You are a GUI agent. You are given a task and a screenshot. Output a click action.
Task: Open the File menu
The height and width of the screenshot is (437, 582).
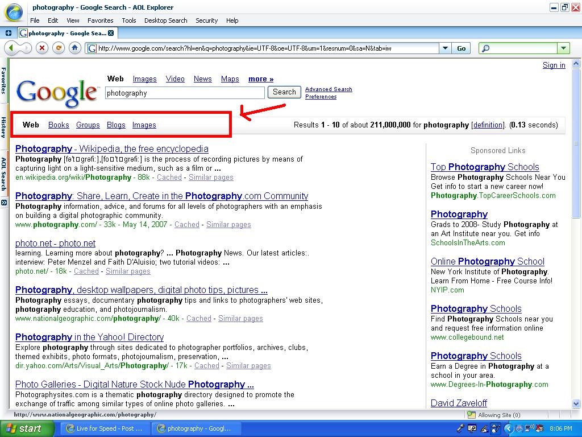tap(35, 20)
